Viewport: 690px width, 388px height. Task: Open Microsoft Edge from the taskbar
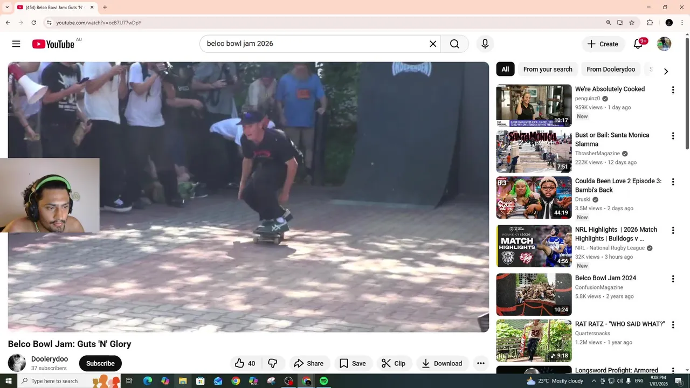148,381
